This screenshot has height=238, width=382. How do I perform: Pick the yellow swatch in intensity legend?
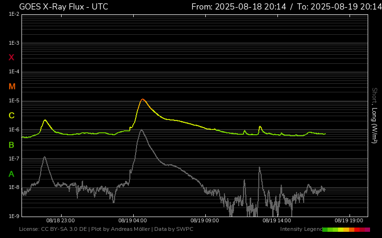point(340,230)
